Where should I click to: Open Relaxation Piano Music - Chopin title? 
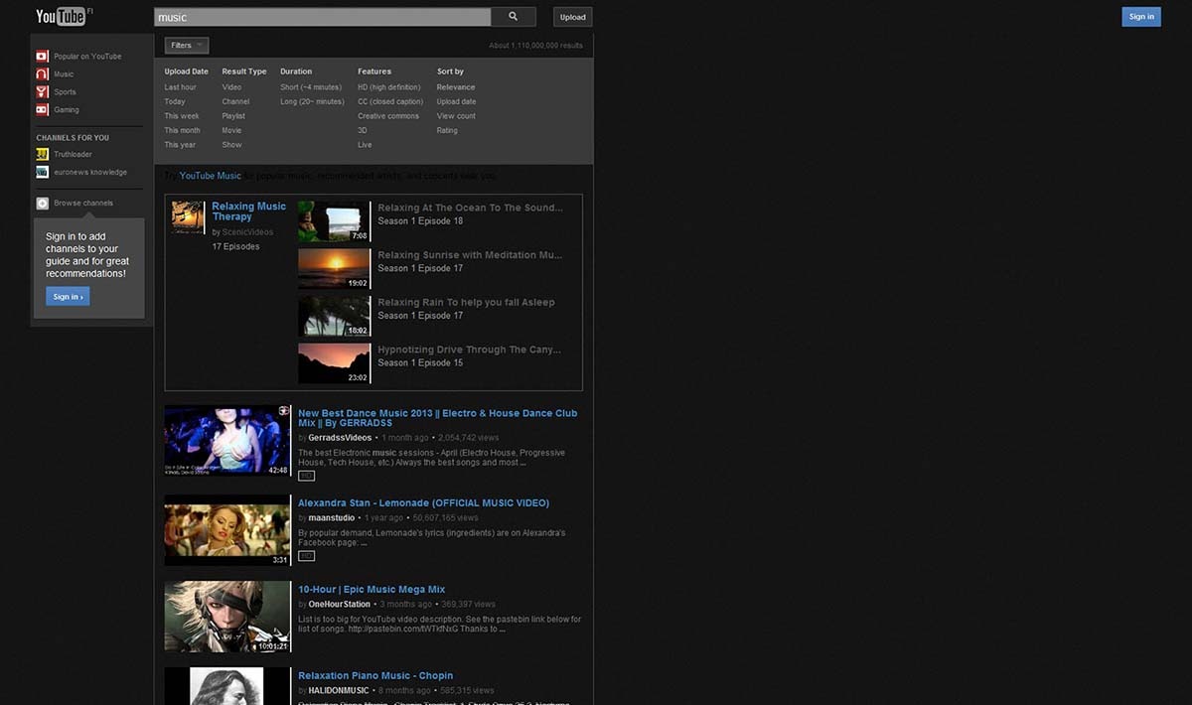point(375,676)
